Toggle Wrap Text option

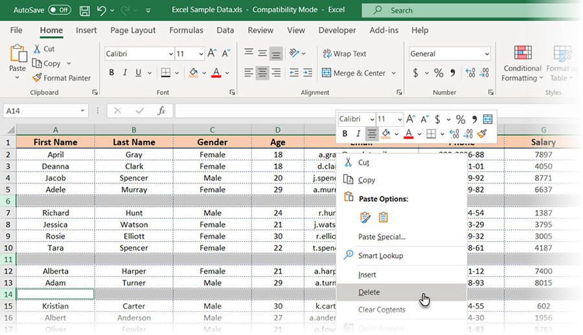(344, 54)
